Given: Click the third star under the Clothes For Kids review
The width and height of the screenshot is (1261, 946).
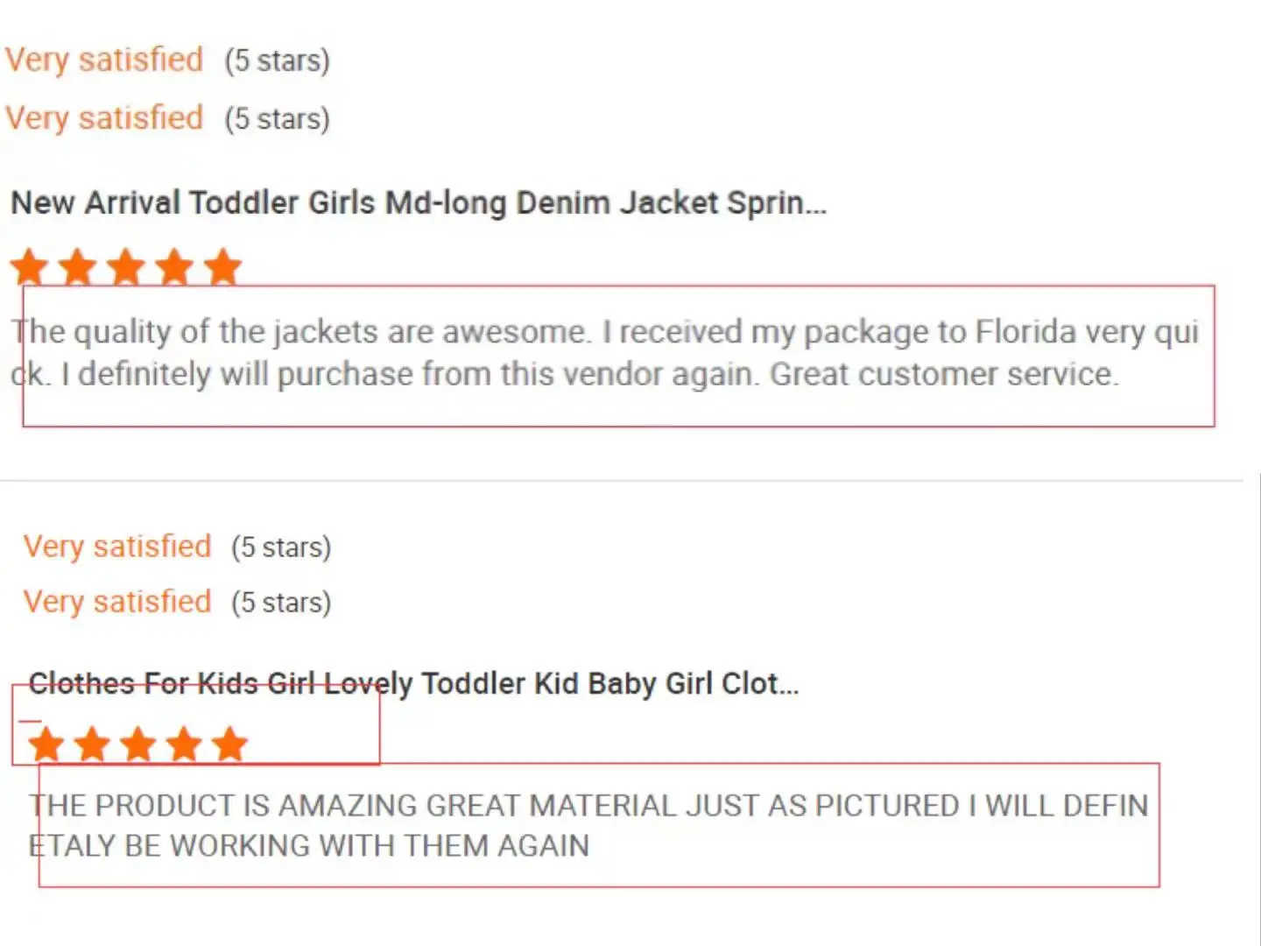Looking at the screenshot, I should (138, 745).
